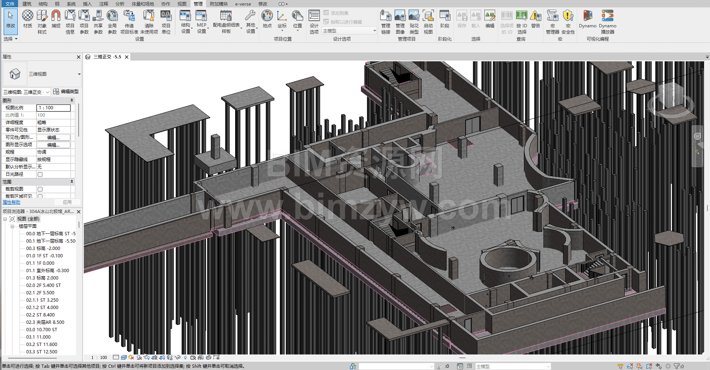Open the Location (地点) tool
710x370 pixels.
point(267,19)
